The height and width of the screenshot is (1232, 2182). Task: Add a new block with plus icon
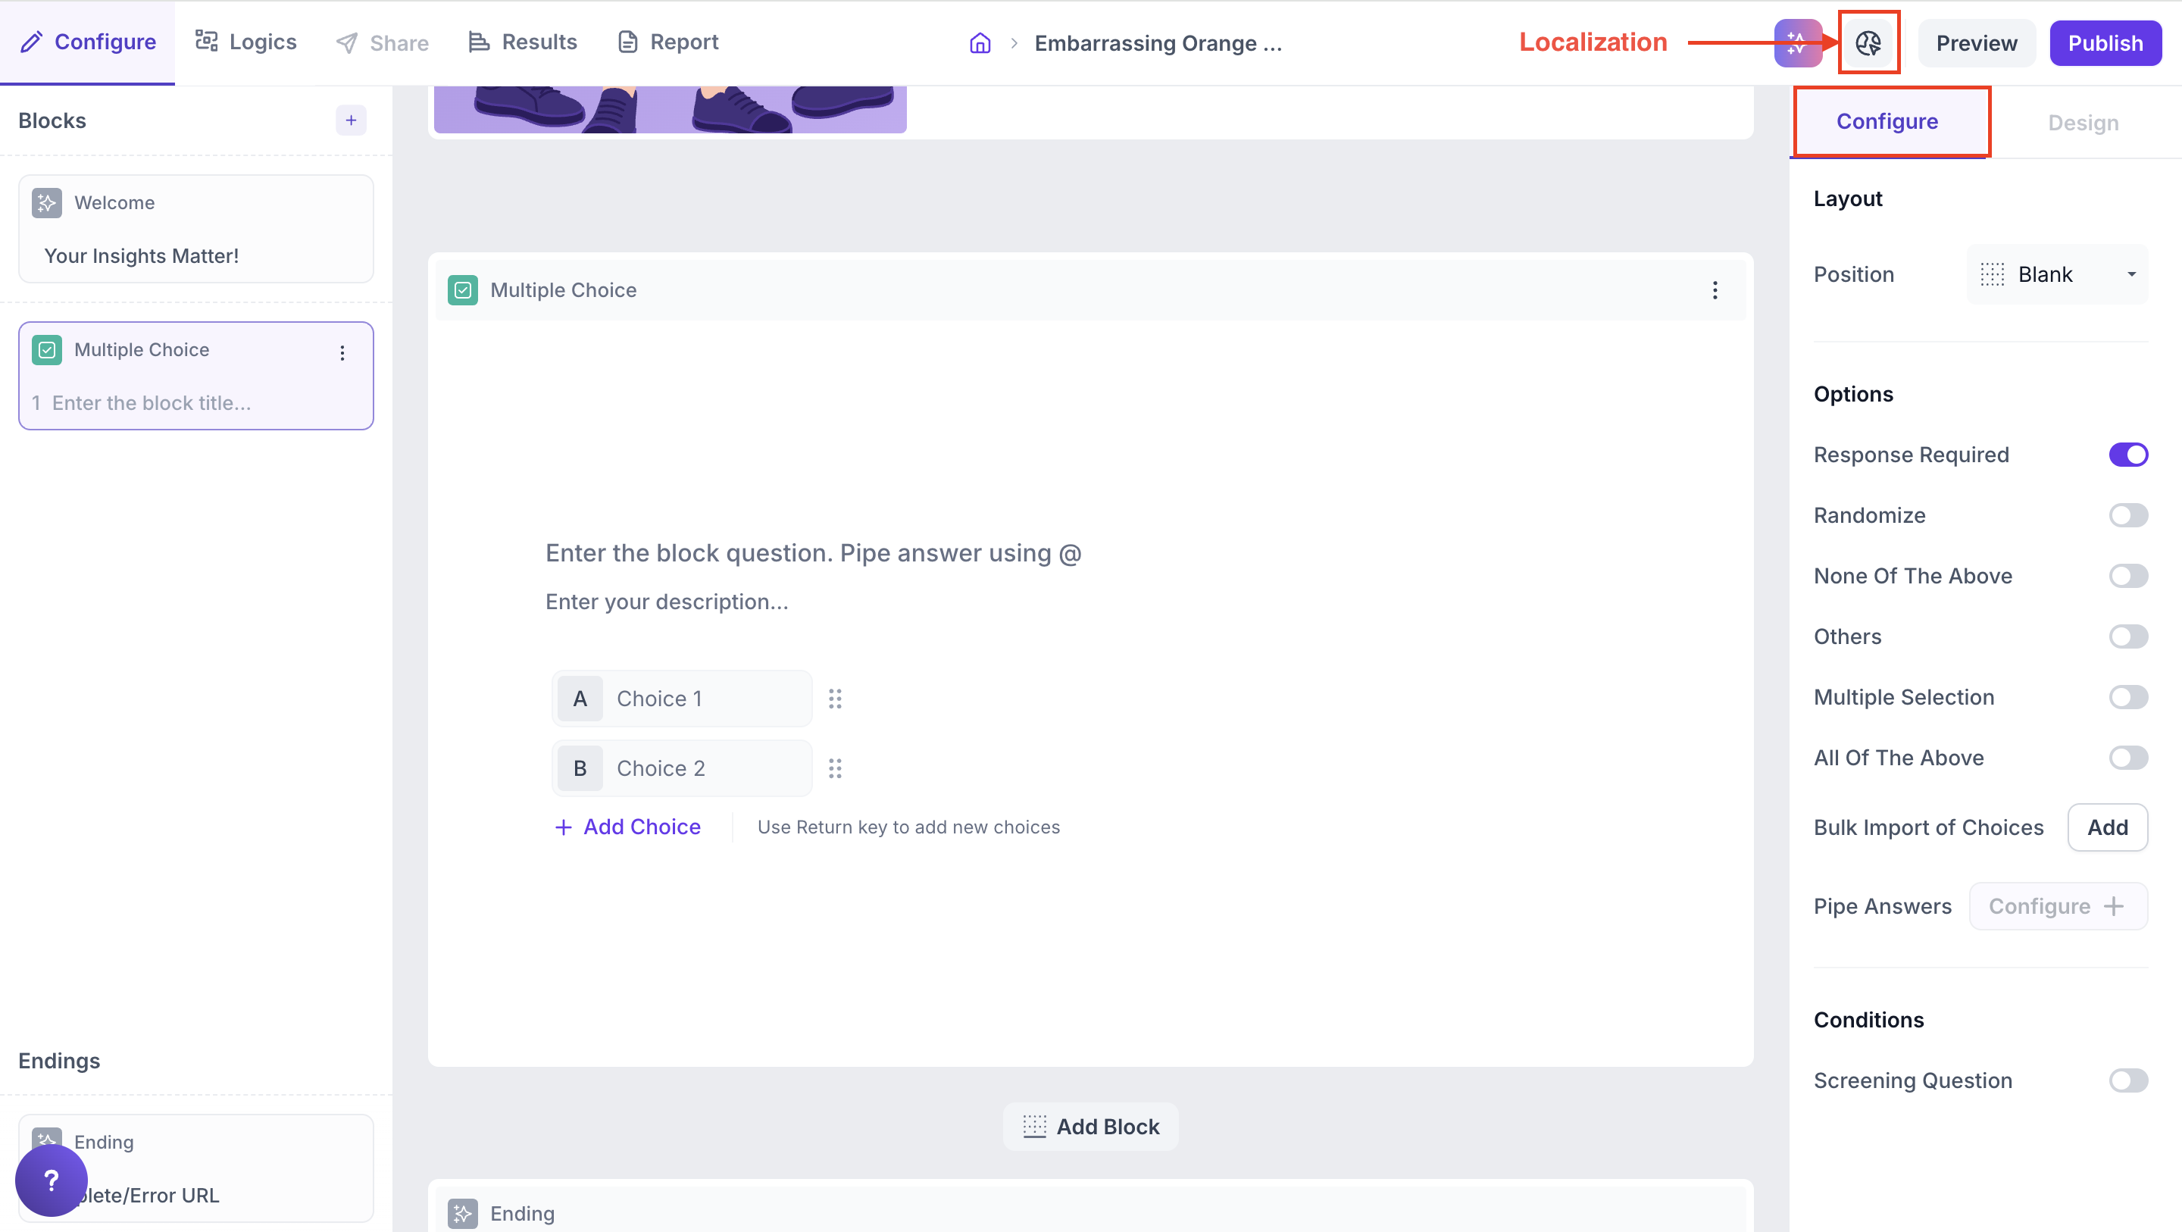[x=351, y=120]
